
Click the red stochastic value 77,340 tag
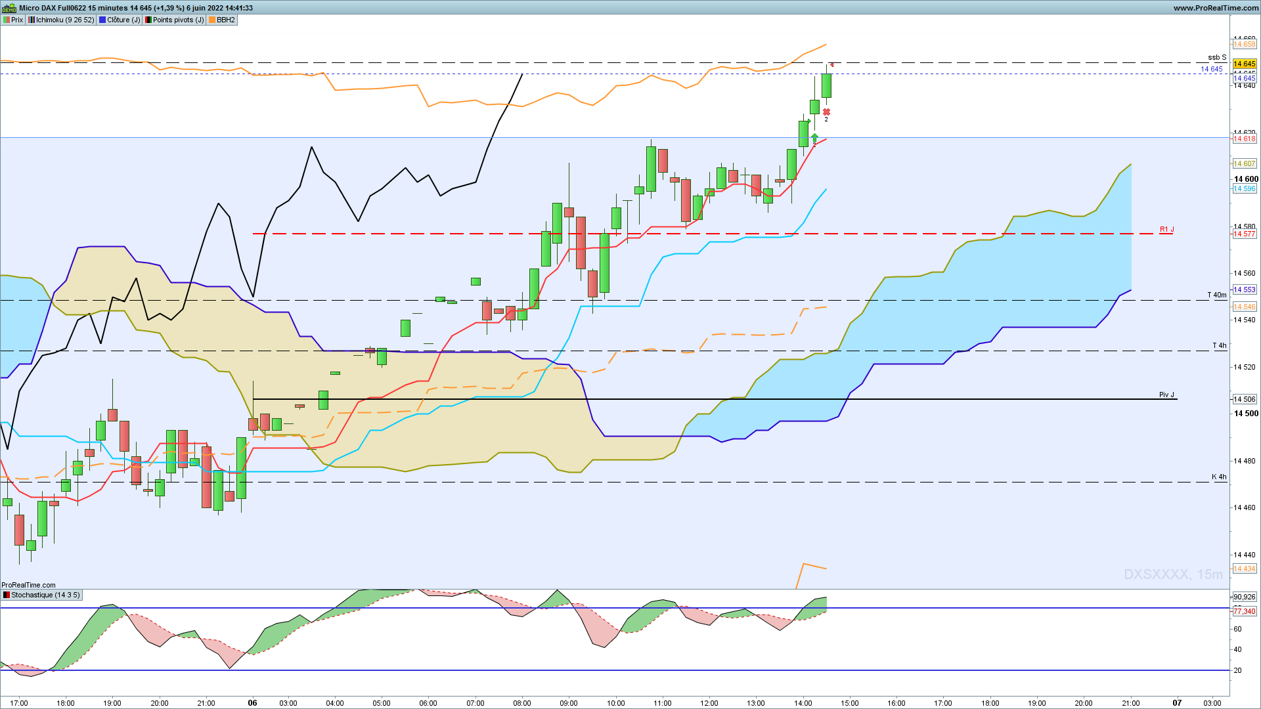click(x=1245, y=611)
